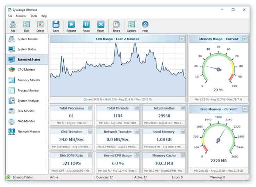Viewport: 256px width, 187px height.
Task: Click the 102.3 MB Memory Cache value
Action: click(x=164, y=163)
